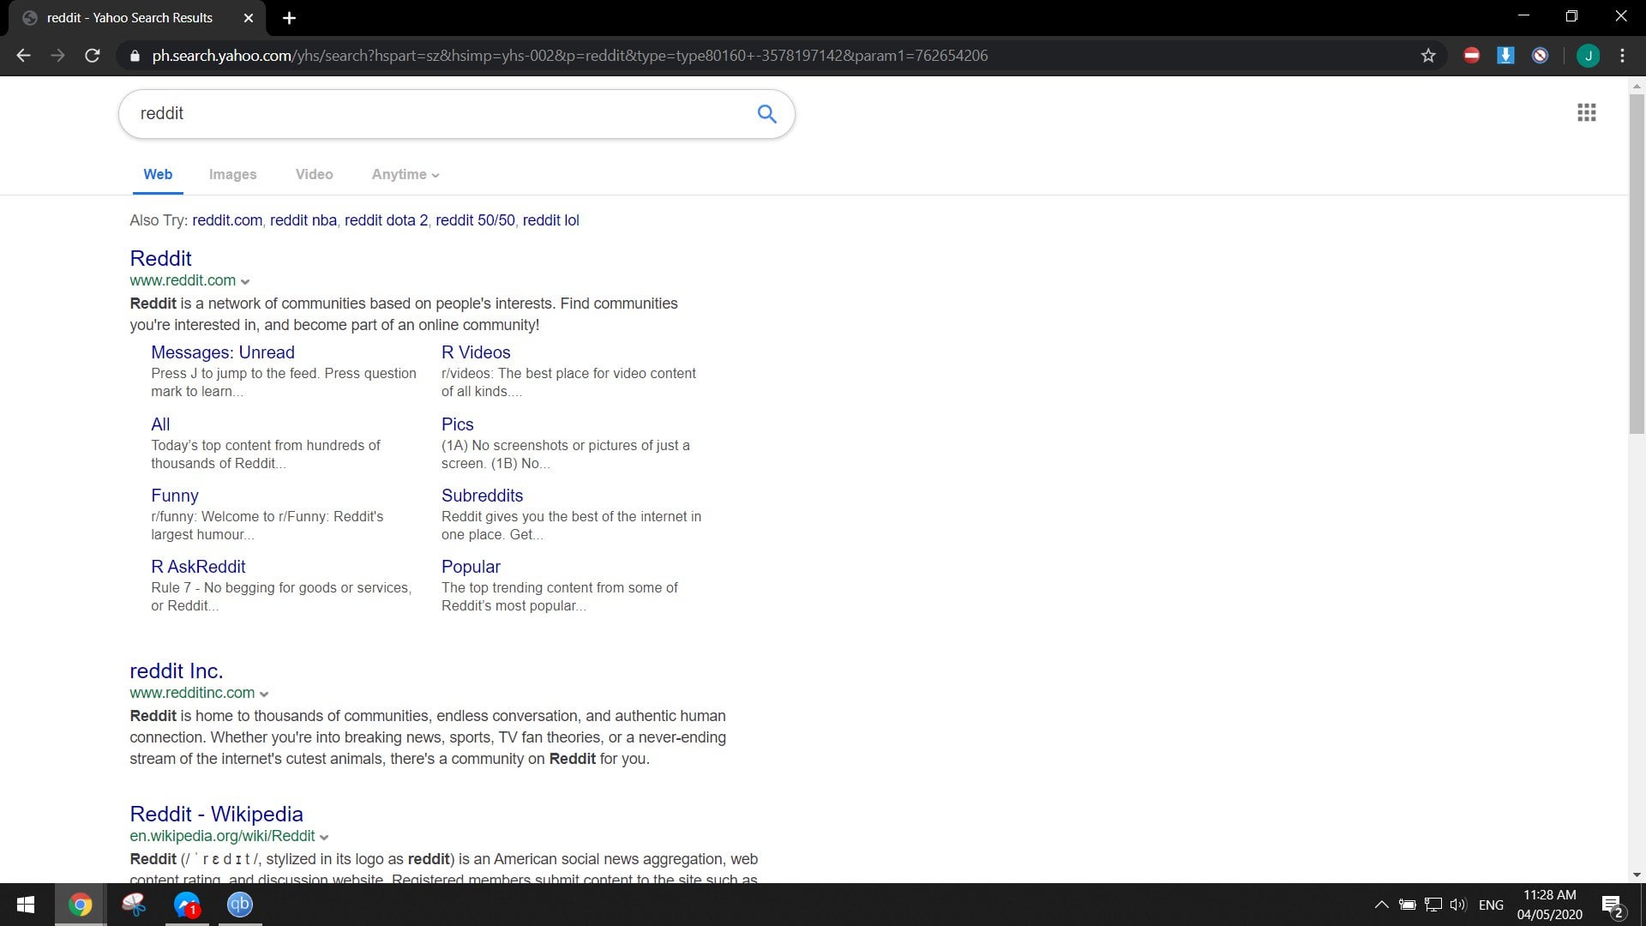1646x926 pixels.
Task: Click the browser forward arrow
Action: pyautogui.click(x=57, y=56)
